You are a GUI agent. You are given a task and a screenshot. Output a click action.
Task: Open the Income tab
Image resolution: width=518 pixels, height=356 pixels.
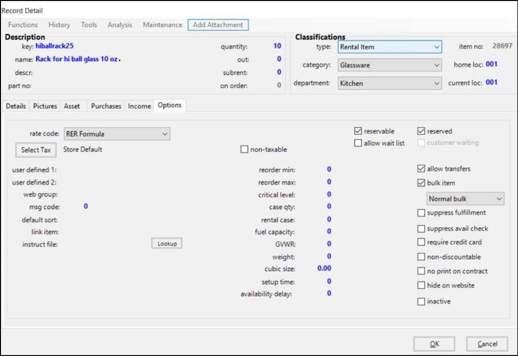pyautogui.click(x=139, y=106)
